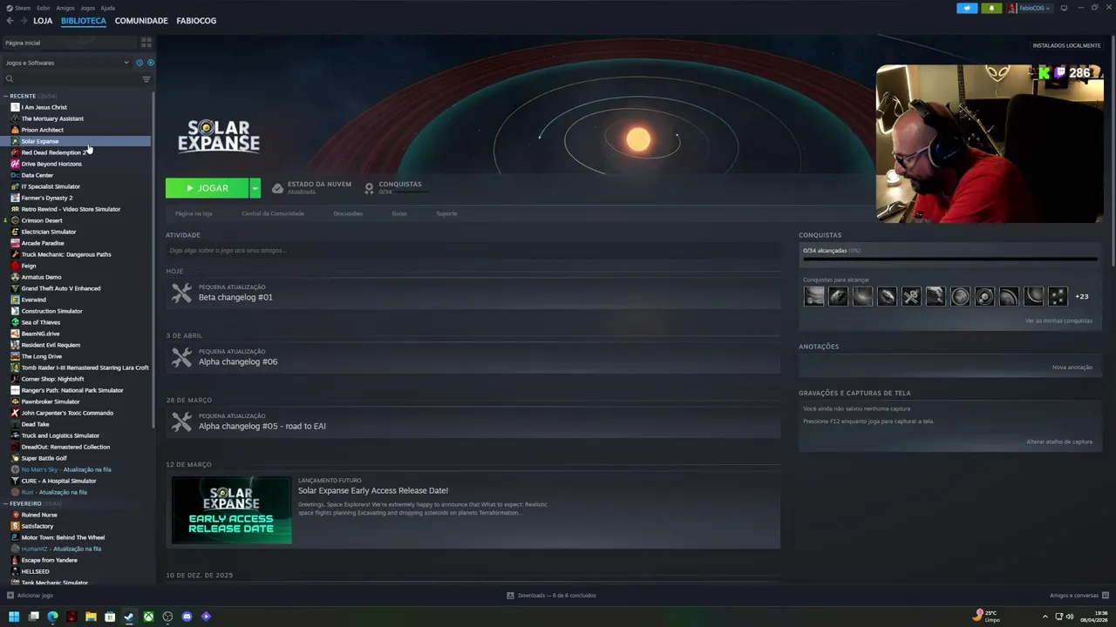Open the Central da Comunidade tab
Screen dimensions: 1116x627
coord(273,213)
